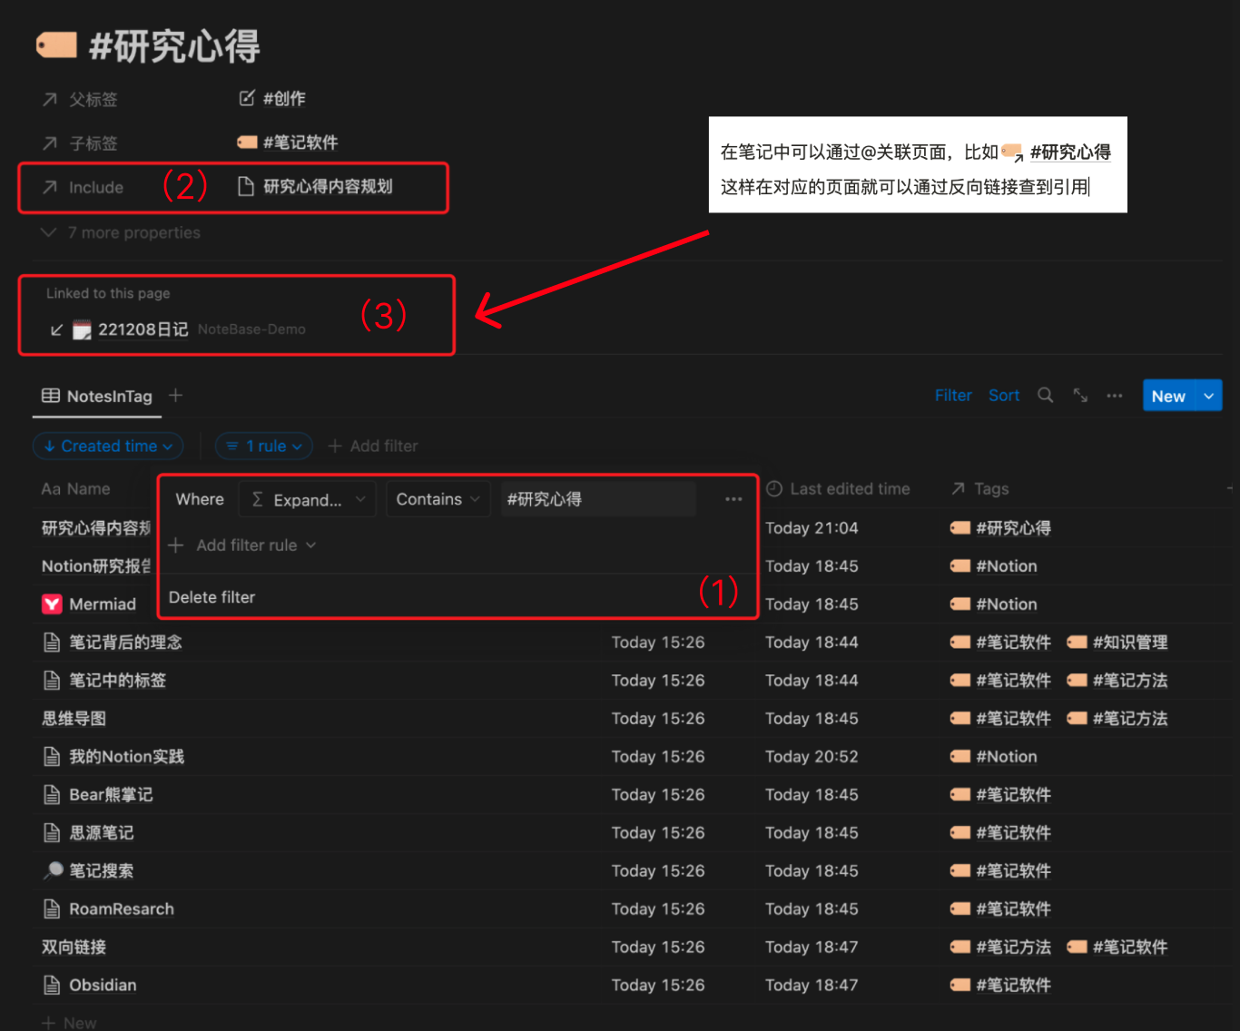Open the database three-dot options menu
The image size is (1240, 1031).
(1115, 396)
